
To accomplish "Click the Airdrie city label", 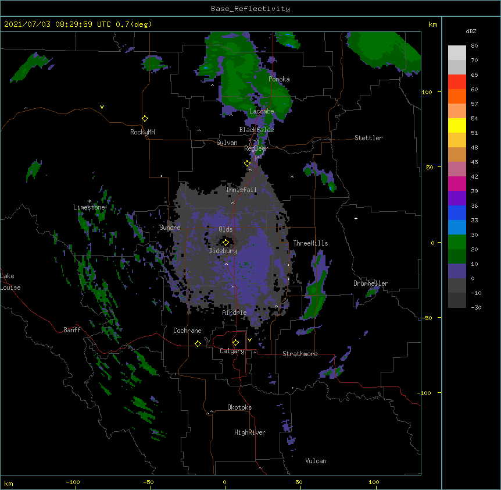I will 234,313.
